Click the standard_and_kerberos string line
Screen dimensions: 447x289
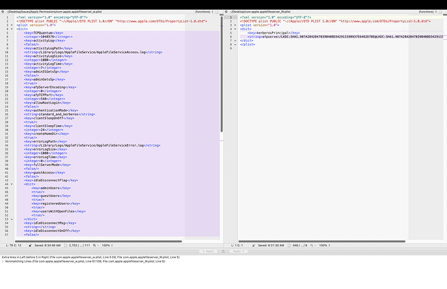(x=60, y=114)
